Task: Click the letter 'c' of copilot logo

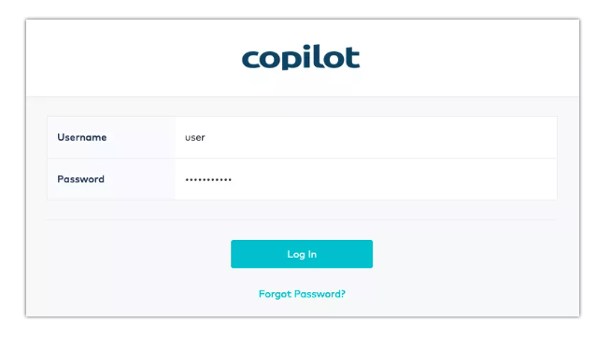Action: 252,61
